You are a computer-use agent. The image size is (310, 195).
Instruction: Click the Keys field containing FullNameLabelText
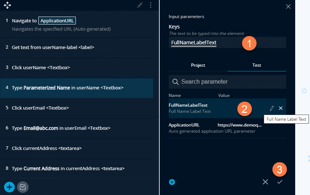point(227,43)
